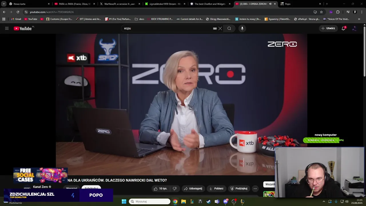Image resolution: width=366 pixels, height=206 pixels.
Task: Open a new browser tab with plus
Action: 327,4
